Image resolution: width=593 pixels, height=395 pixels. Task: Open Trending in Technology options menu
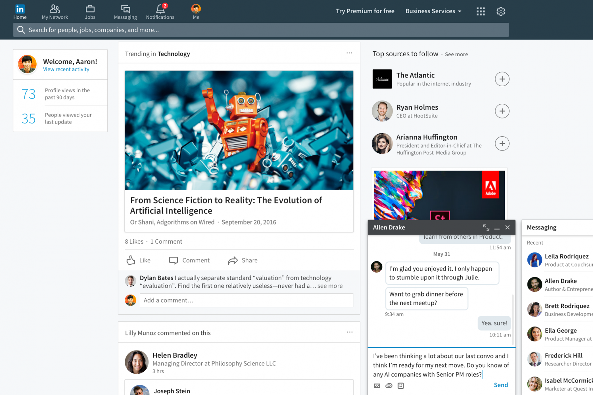[x=349, y=53]
